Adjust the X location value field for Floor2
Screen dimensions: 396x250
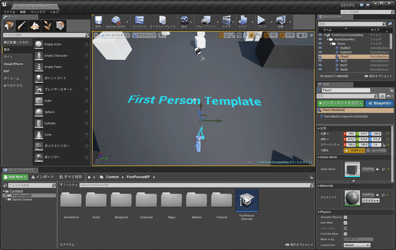point(352,133)
